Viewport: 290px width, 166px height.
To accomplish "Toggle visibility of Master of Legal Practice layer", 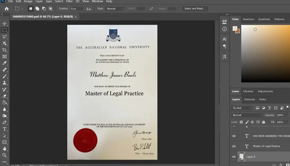I will 234,146.
